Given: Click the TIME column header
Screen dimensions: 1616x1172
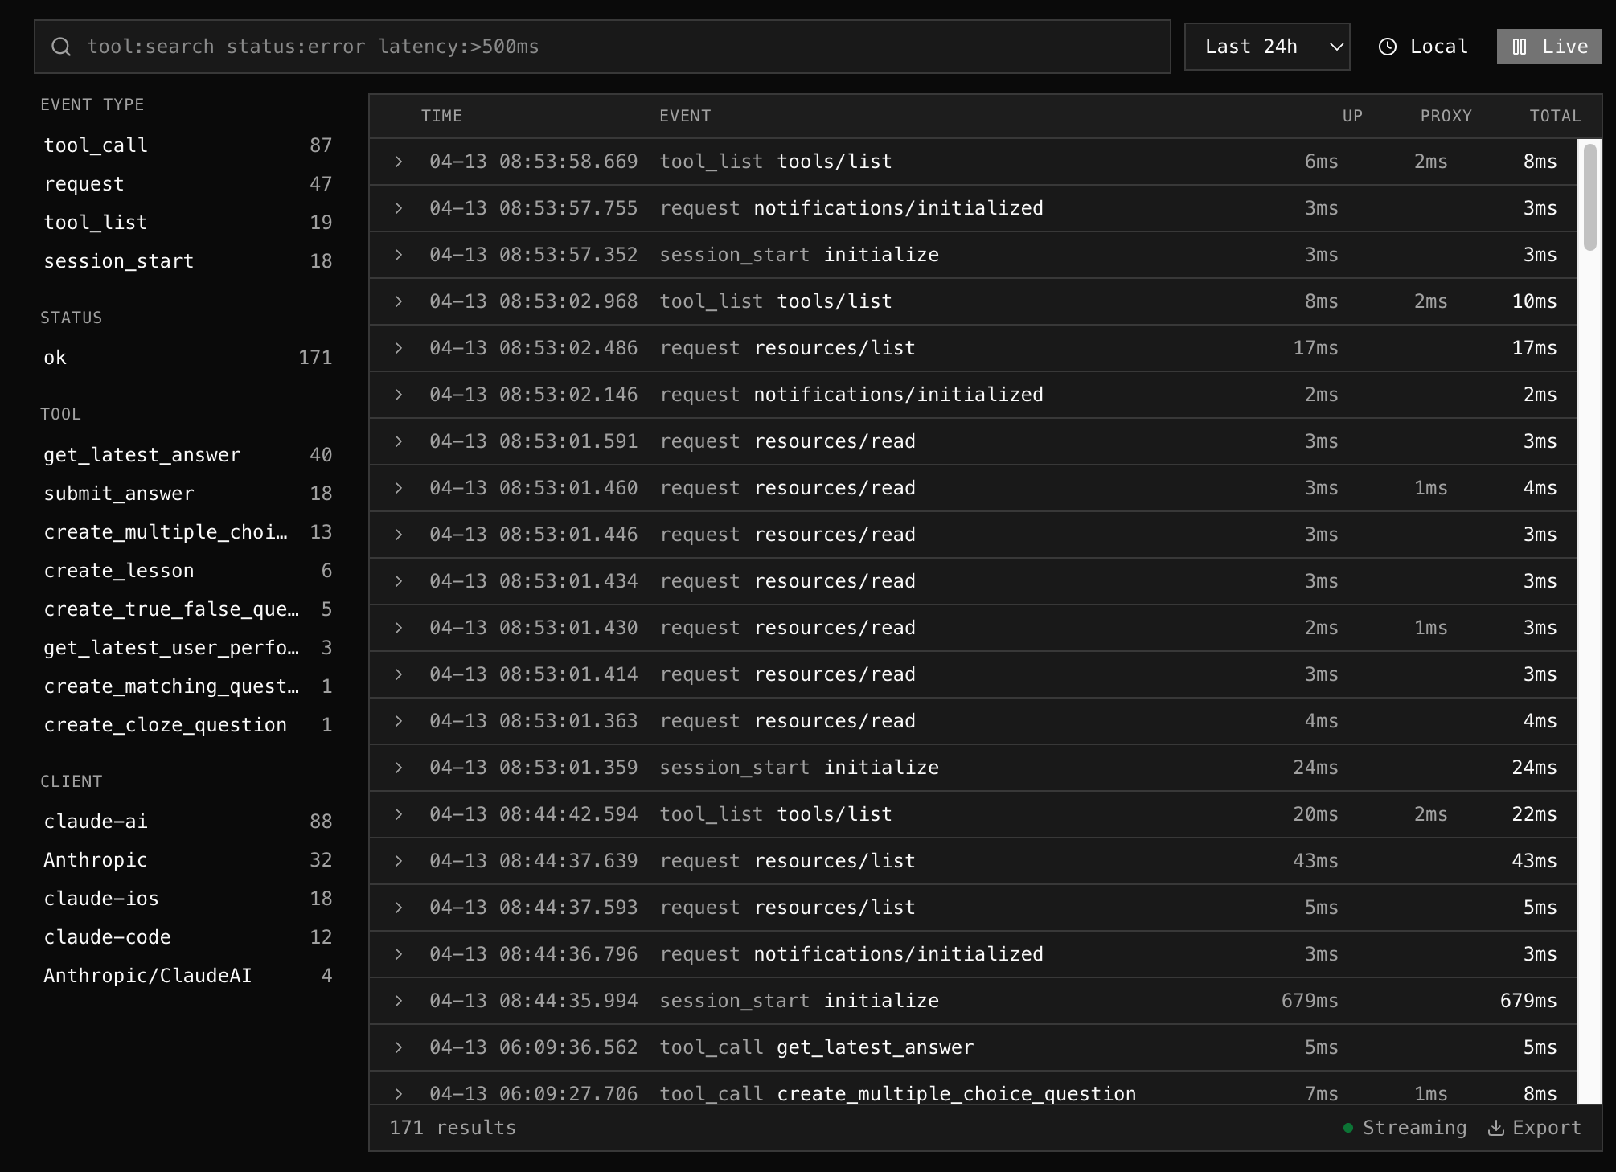Looking at the screenshot, I should tap(441, 116).
